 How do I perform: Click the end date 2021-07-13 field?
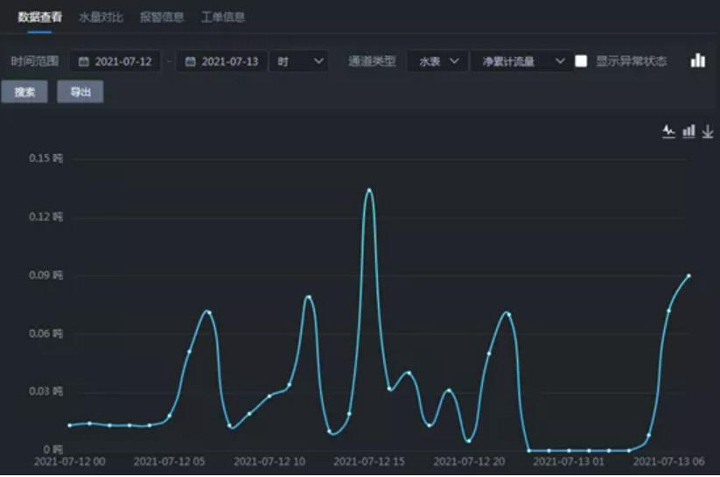[229, 62]
